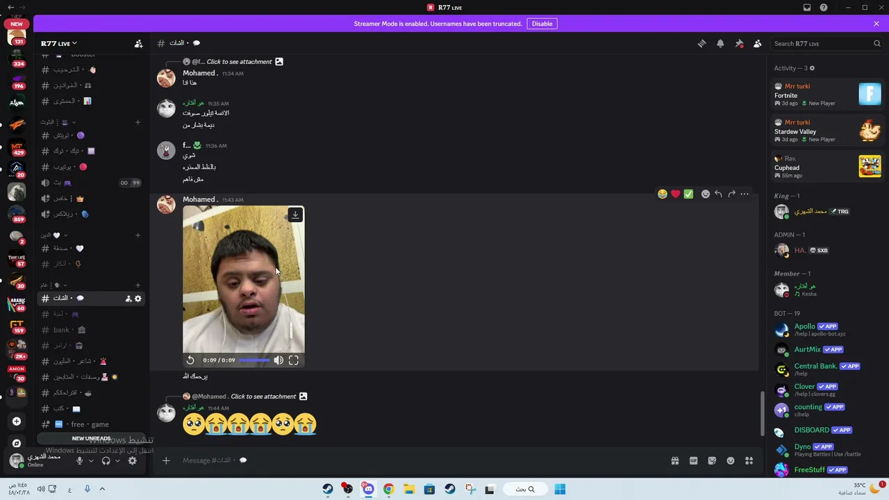The width and height of the screenshot is (889, 500).
Task: Open the Threads icon in channel header
Action: (x=701, y=44)
